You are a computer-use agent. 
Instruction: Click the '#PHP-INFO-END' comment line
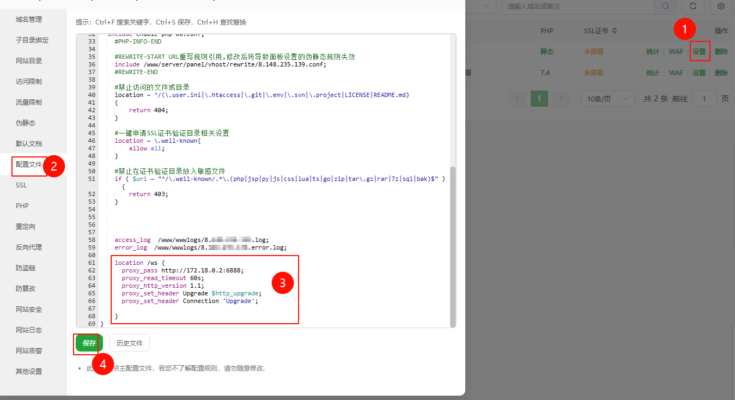pos(138,41)
